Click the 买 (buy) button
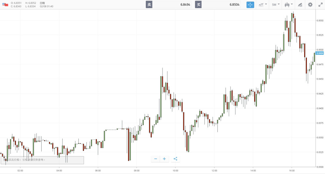325x174 pixels. pyautogui.click(x=198, y=5)
